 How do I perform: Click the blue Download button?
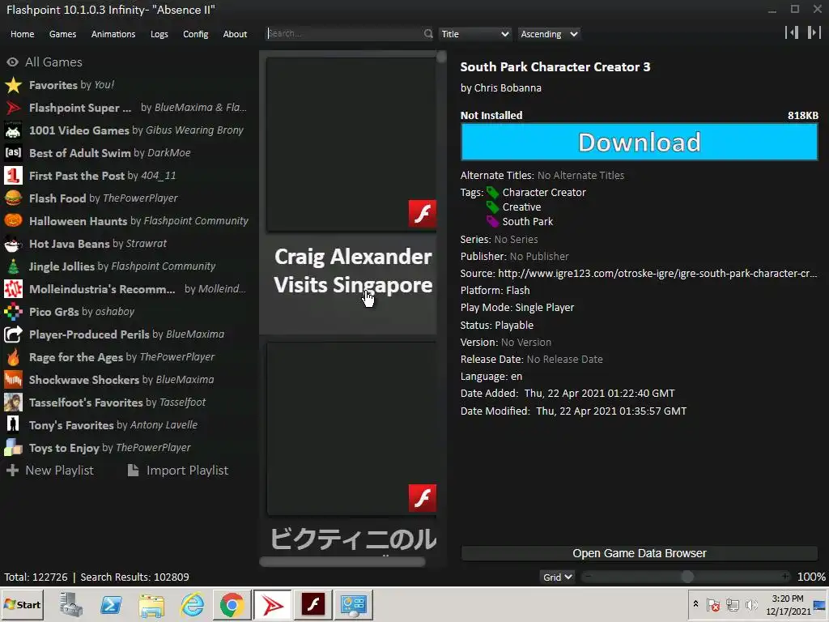[x=640, y=143]
